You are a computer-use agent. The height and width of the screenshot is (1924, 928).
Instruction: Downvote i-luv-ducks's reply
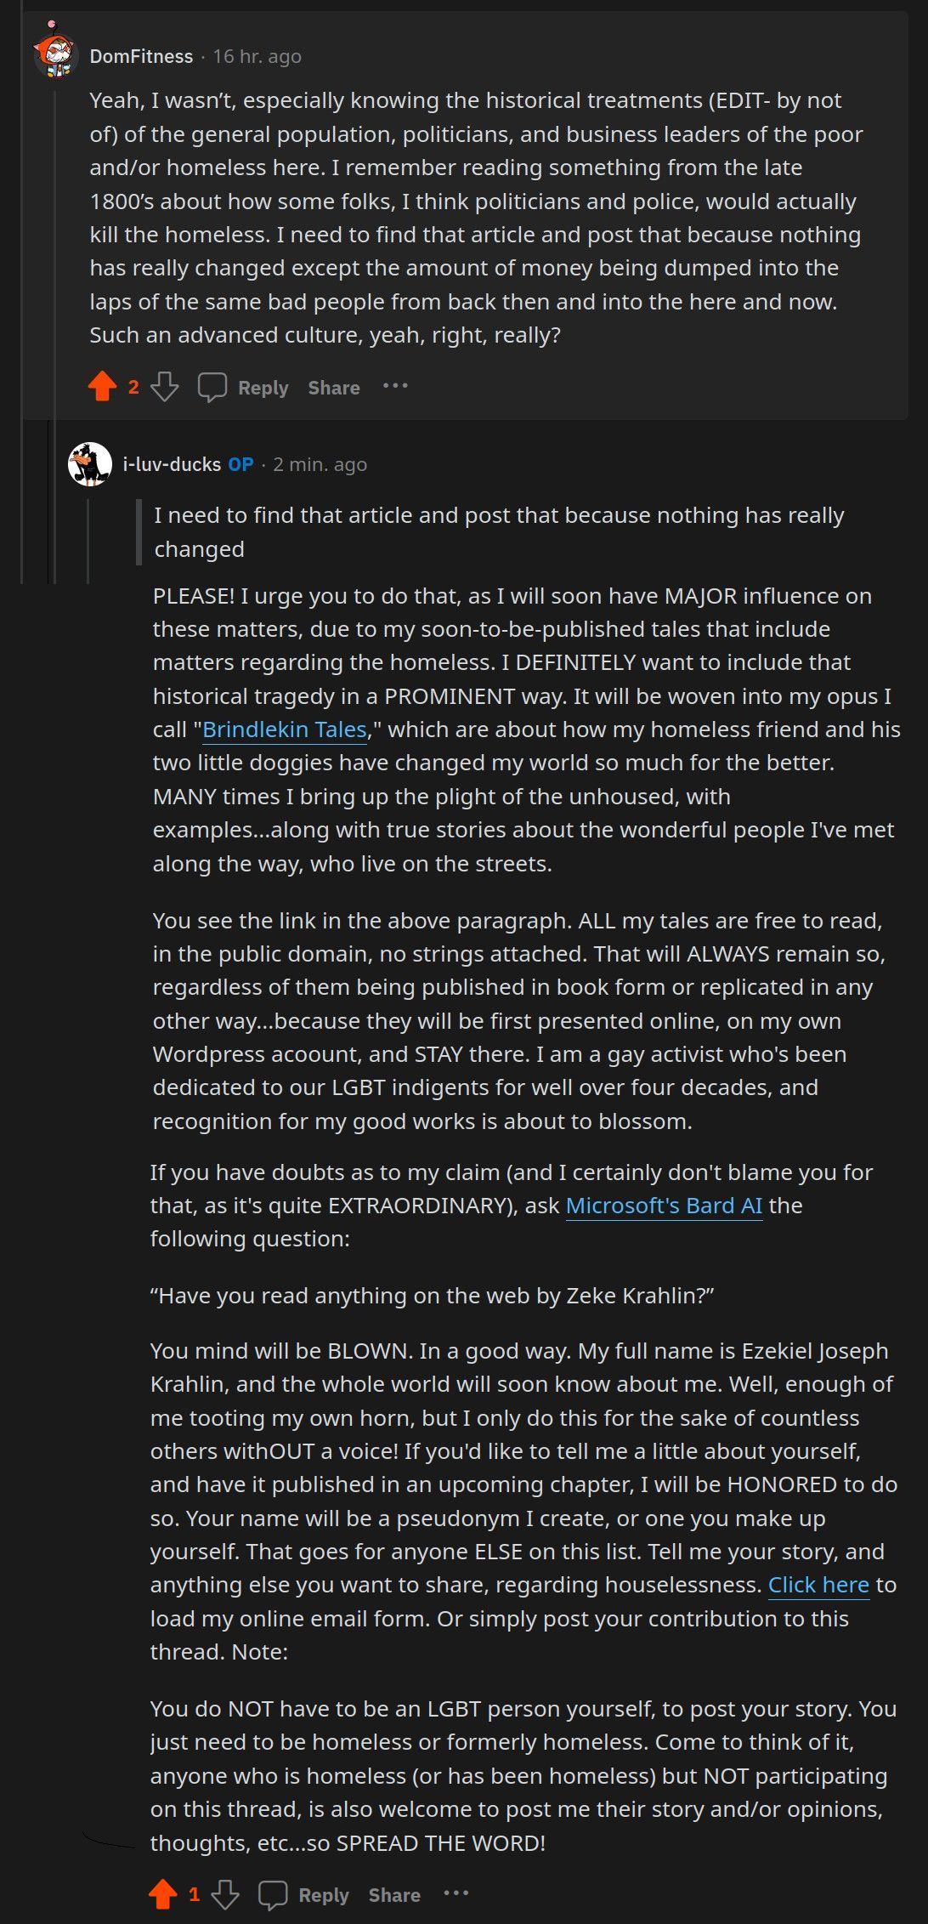pos(225,1894)
